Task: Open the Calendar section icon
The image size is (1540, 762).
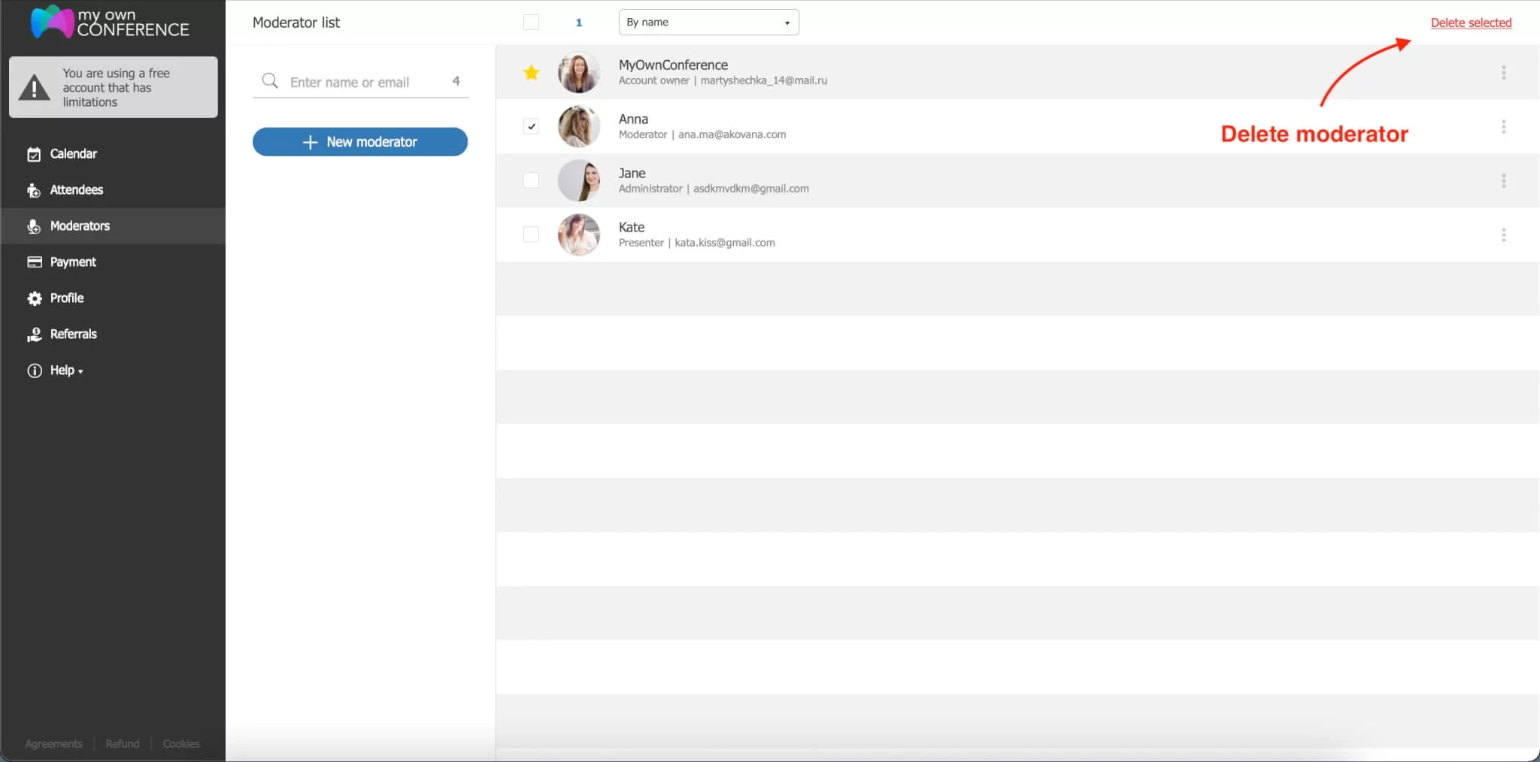Action: point(35,153)
